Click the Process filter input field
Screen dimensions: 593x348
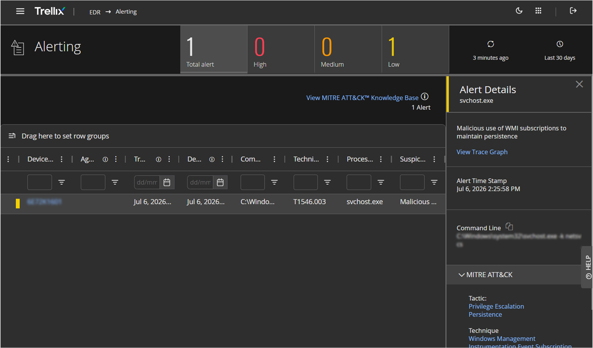tap(359, 182)
